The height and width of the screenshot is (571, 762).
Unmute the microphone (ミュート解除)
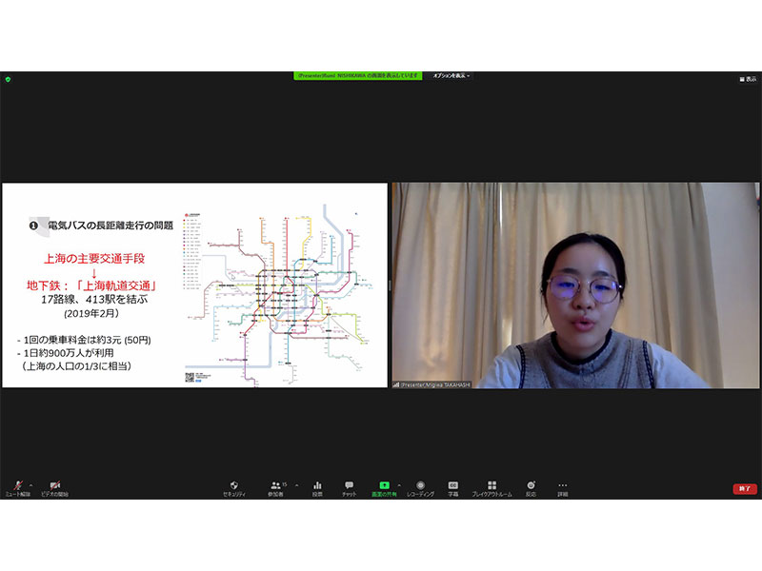click(x=17, y=486)
